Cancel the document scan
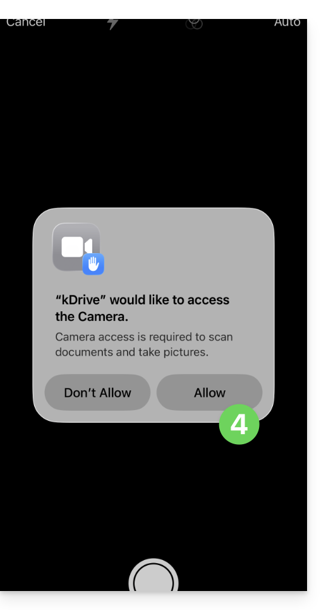The height and width of the screenshot is (610, 326). coord(26,22)
